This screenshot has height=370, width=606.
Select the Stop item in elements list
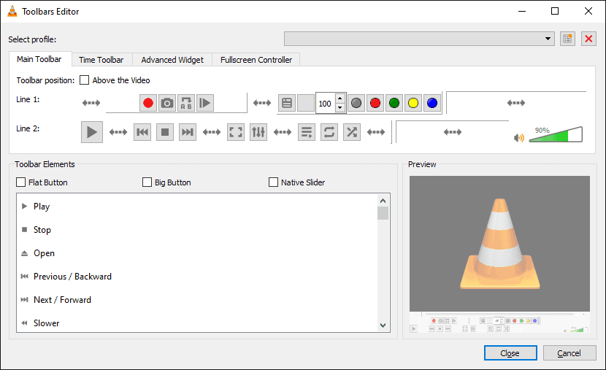pyautogui.click(x=42, y=230)
